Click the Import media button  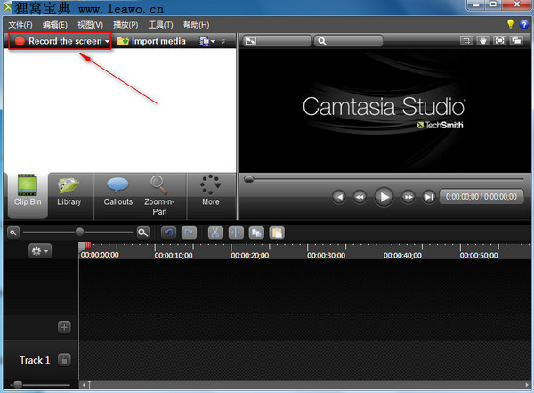pos(151,41)
